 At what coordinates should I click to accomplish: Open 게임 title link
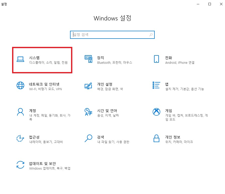pos(169,111)
